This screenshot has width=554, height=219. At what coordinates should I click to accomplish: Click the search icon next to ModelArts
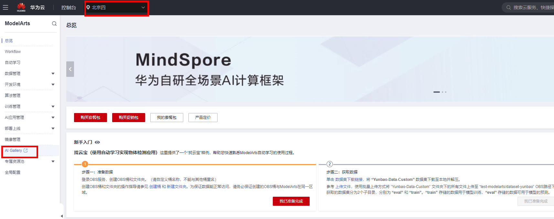click(54, 24)
